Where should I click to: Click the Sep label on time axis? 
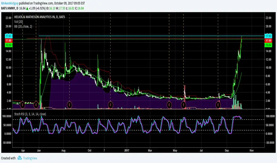coord(227,151)
